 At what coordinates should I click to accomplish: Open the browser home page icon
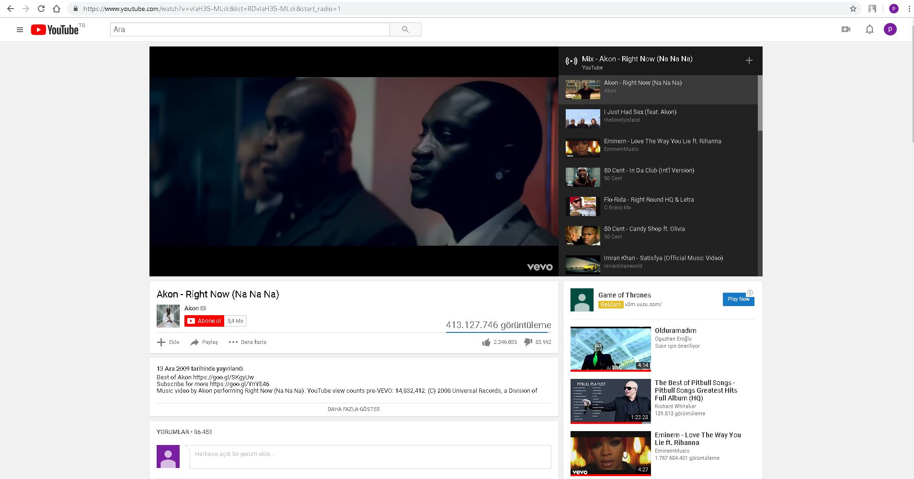point(57,9)
